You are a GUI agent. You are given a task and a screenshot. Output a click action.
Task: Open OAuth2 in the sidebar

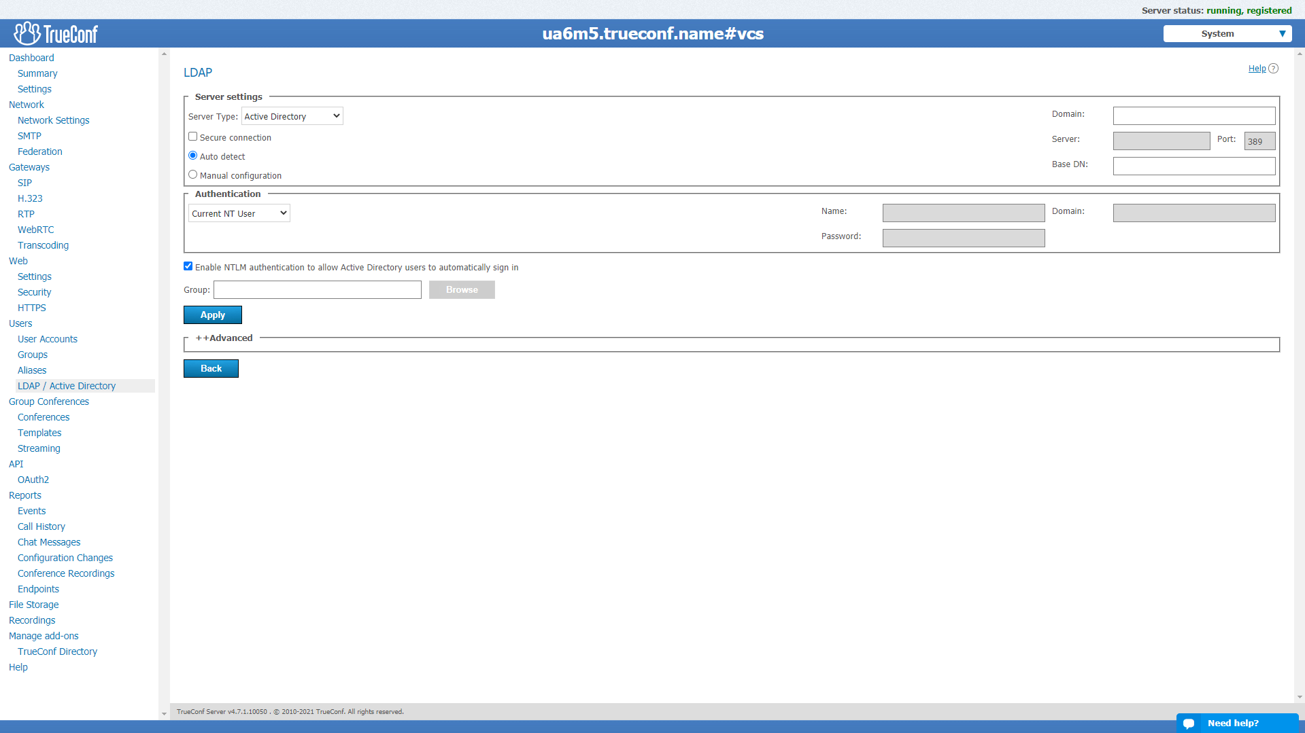[x=33, y=480]
